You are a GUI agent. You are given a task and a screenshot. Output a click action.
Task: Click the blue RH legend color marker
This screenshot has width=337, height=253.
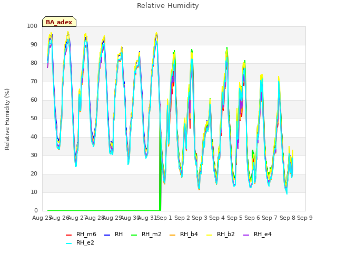[x=107, y=235]
